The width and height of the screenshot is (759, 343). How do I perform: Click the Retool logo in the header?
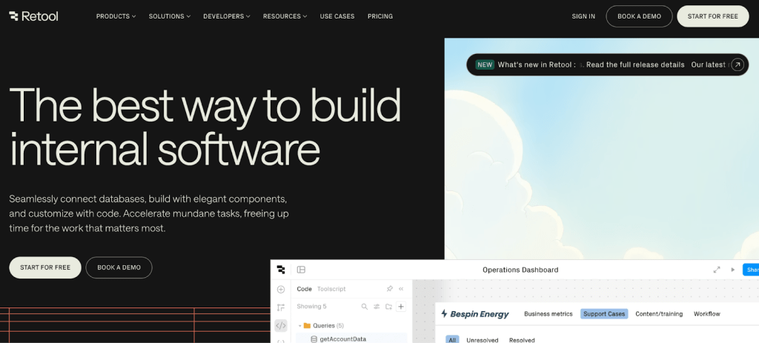(x=33, y=16)
